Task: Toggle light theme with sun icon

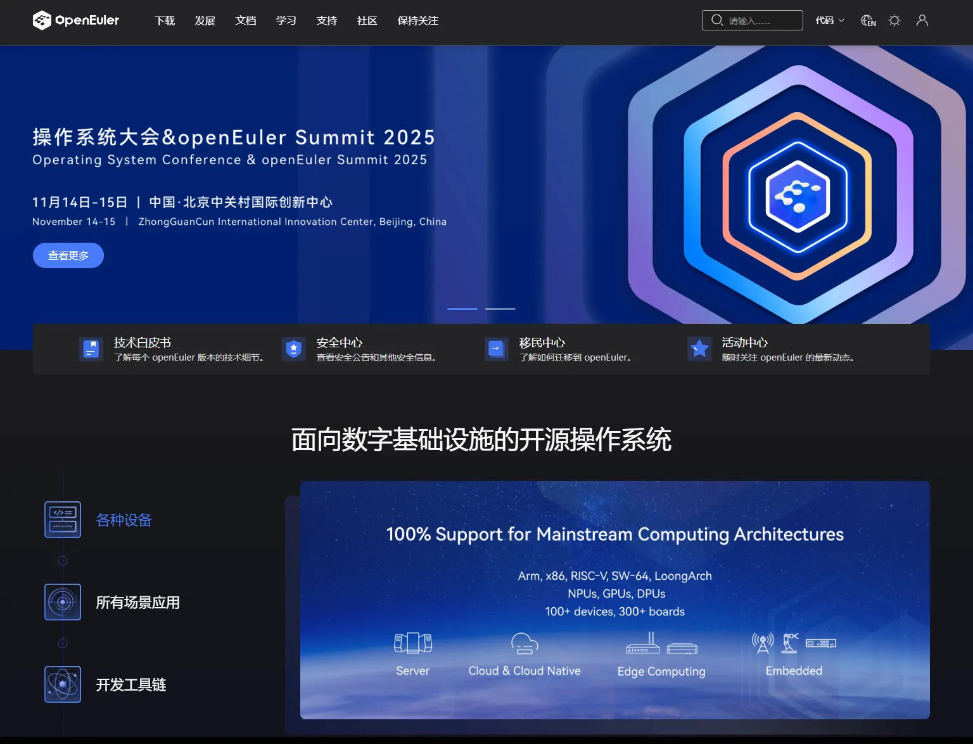Action: [894, 20]
